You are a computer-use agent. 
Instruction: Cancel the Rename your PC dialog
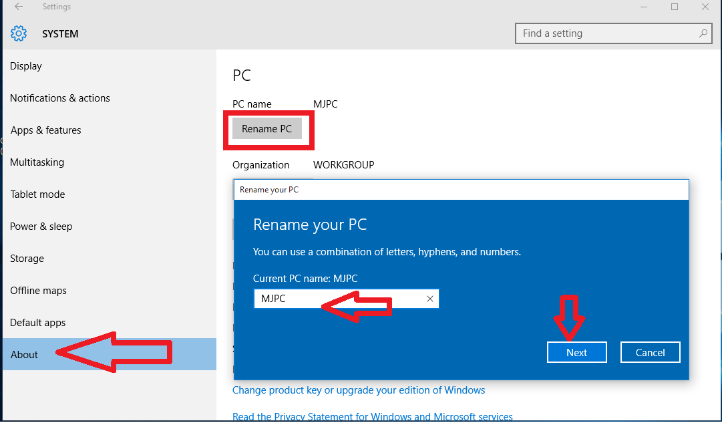(x=650, y=352)
